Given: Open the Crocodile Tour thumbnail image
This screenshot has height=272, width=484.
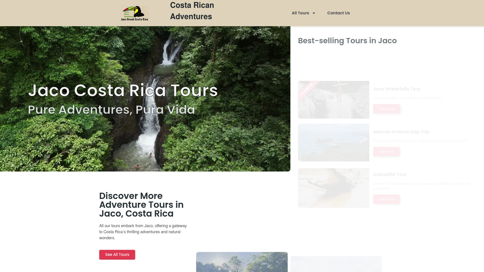Looking at the screenshot, I should click(334, 188).
